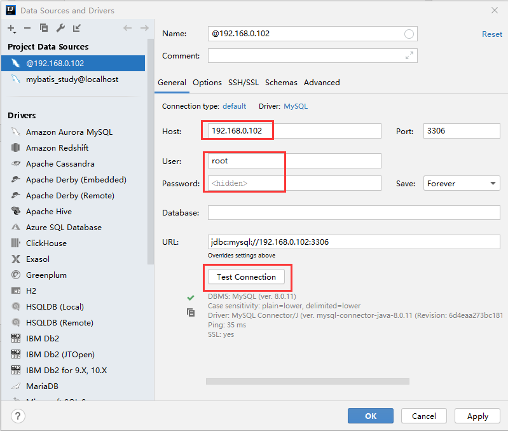The width and height of the screenshot is (508, 431).
Task: Click the MySQL driver link
Action: tap(296, 106)
